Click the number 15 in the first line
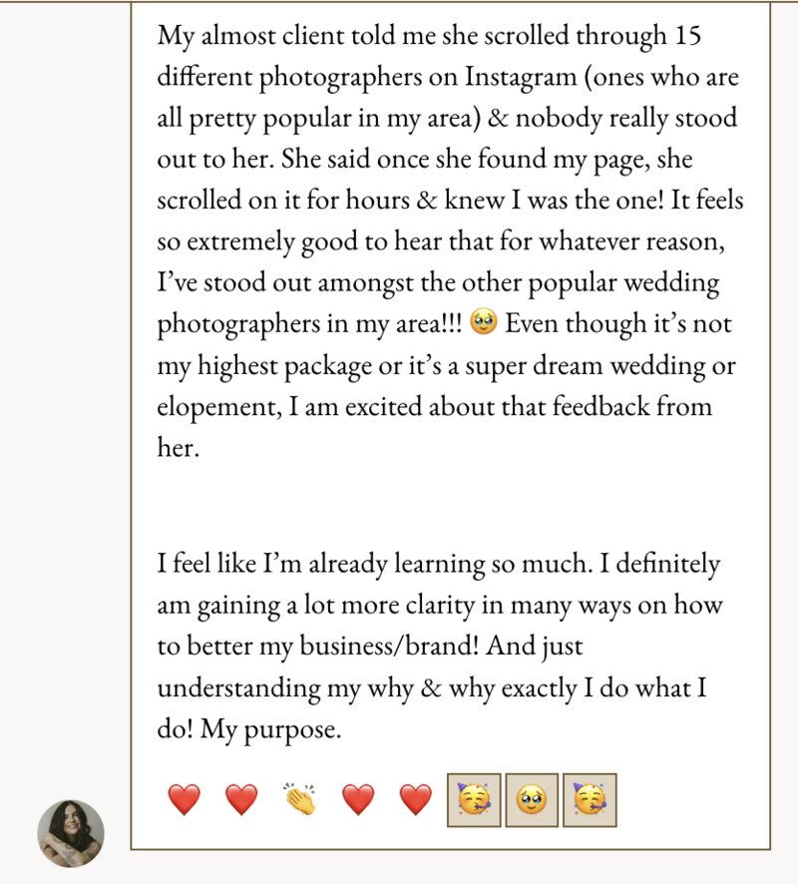This screenshot has width=798, height=884. tap(687, 36)
